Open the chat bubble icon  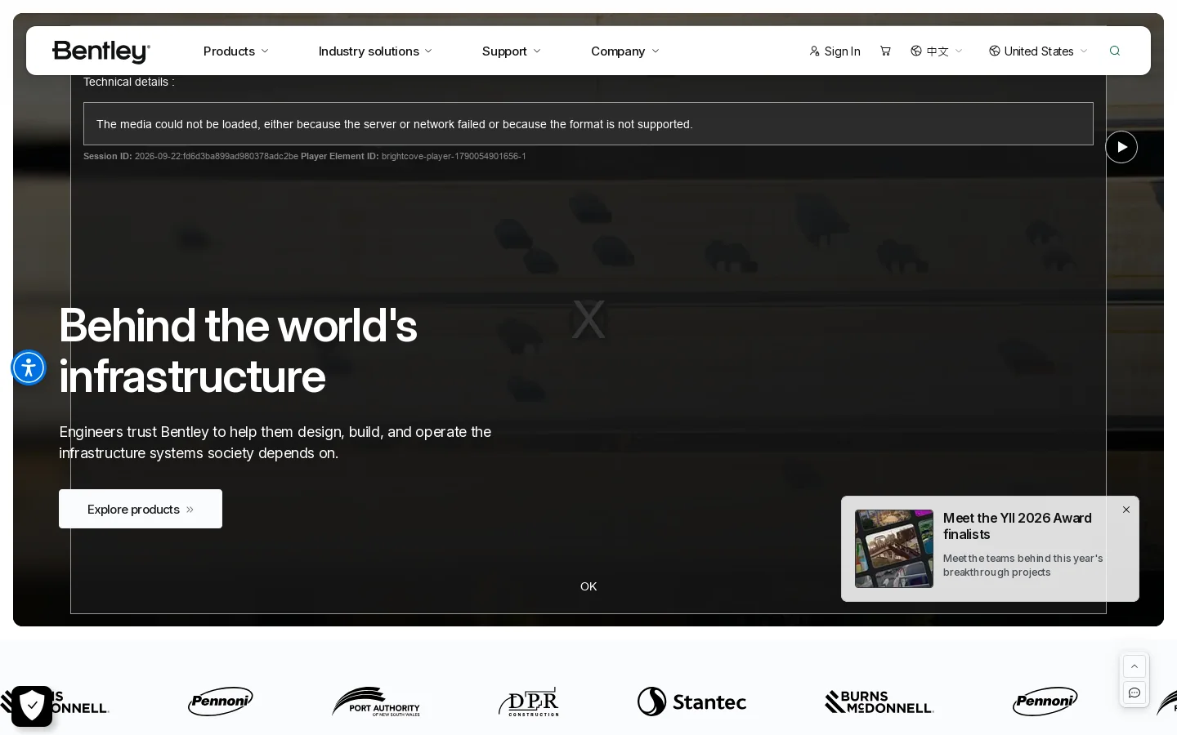[x=1134, y=693]
